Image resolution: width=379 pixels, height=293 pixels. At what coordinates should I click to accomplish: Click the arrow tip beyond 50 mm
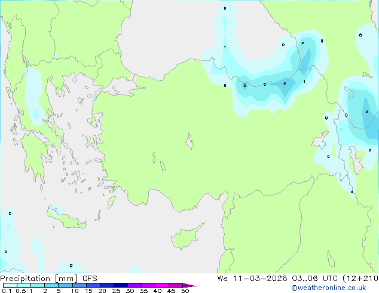pyautogui.click(x=189, y=285)
